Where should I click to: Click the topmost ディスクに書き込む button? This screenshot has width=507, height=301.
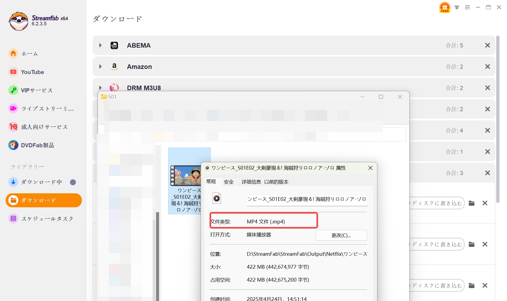point(437,203)
